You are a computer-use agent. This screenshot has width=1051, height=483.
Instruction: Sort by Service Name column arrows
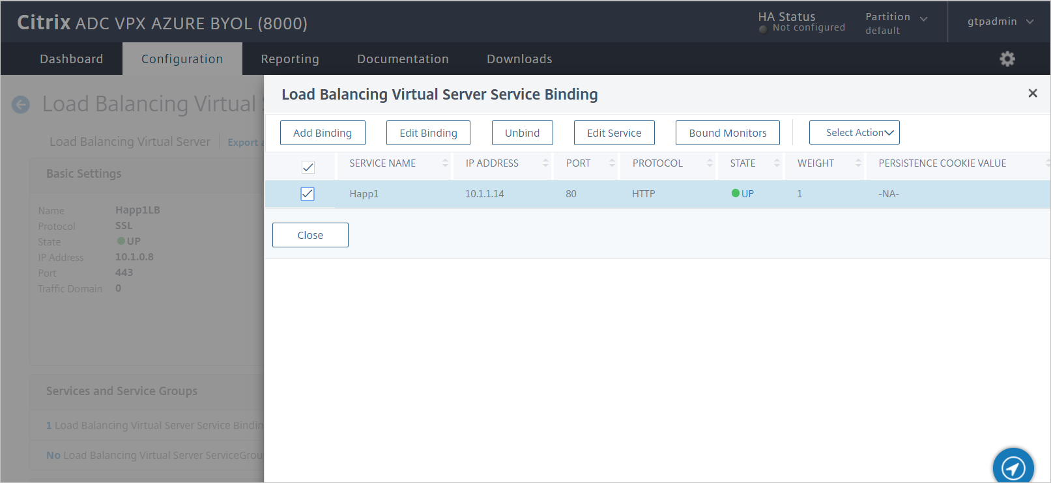pos(445,163)
